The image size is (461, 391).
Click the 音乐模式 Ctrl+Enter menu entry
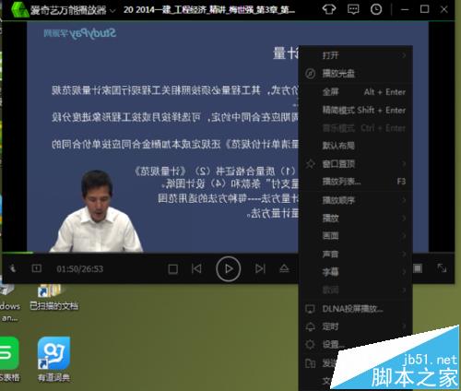(355, 128)
